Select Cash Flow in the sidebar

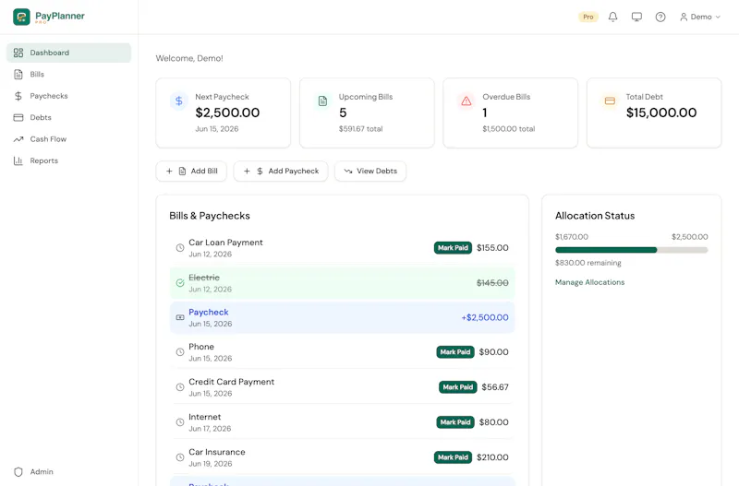68,139
